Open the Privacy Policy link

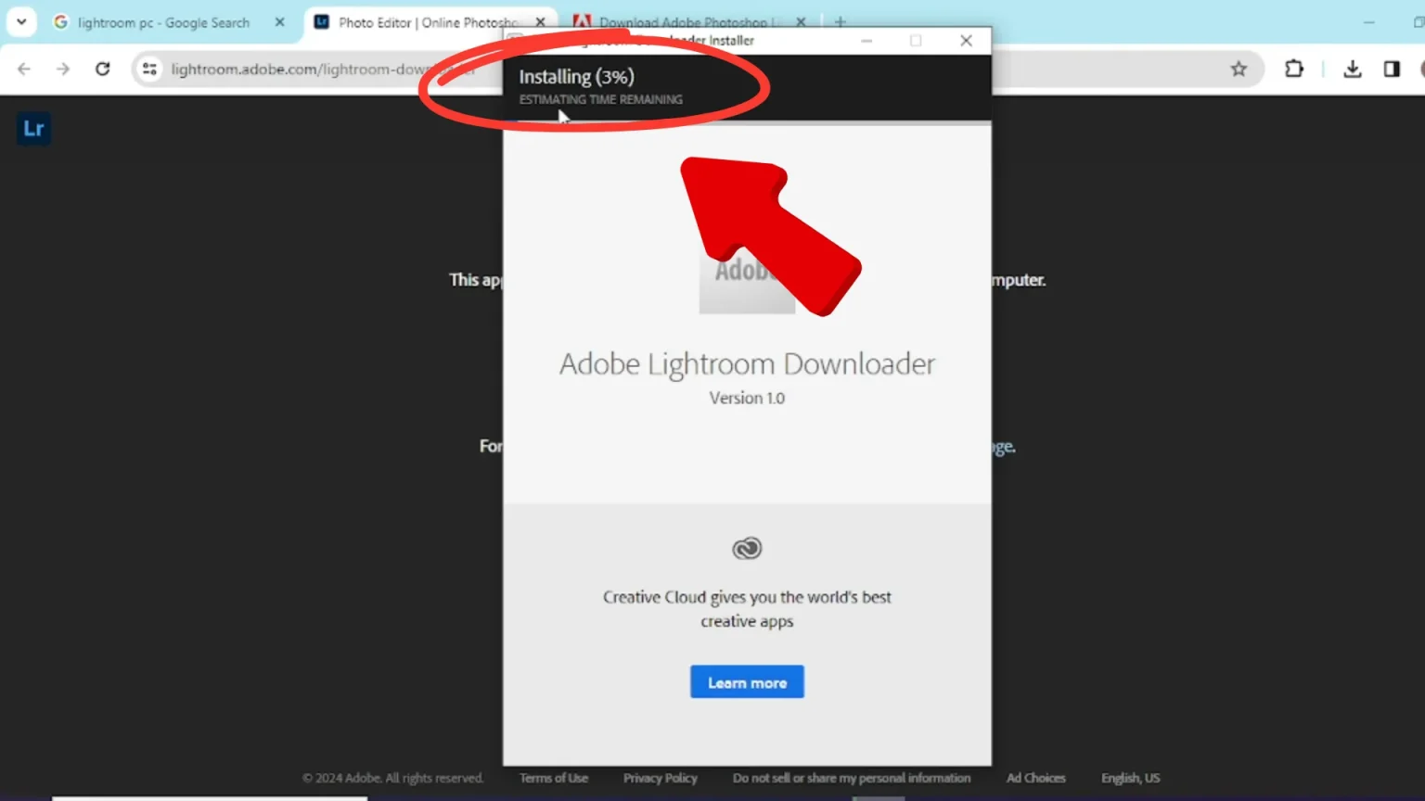[660, 778]
